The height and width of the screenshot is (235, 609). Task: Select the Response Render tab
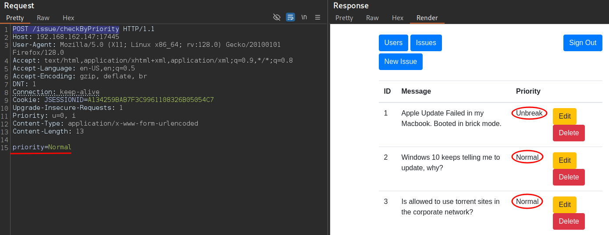tap(427, 18)
